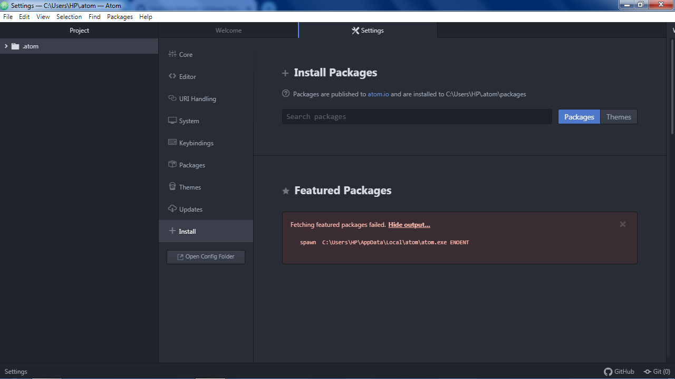The image size is (675, 379).
Task: Select the Keybindings settings icon
Action: [172, 143]
